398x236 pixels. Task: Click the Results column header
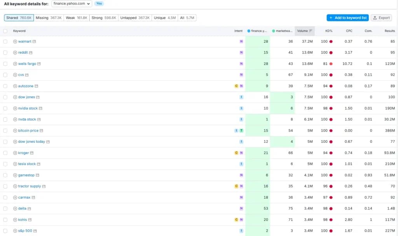[389, 31]
